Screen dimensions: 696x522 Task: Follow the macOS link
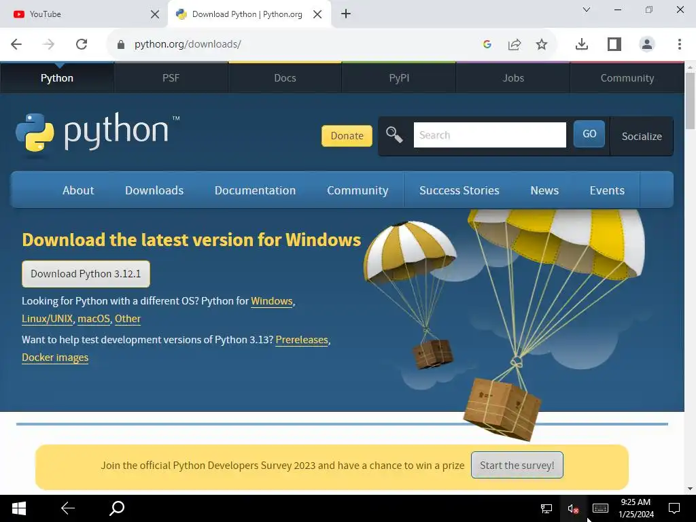pyautogui.click(x=94, y=319)
